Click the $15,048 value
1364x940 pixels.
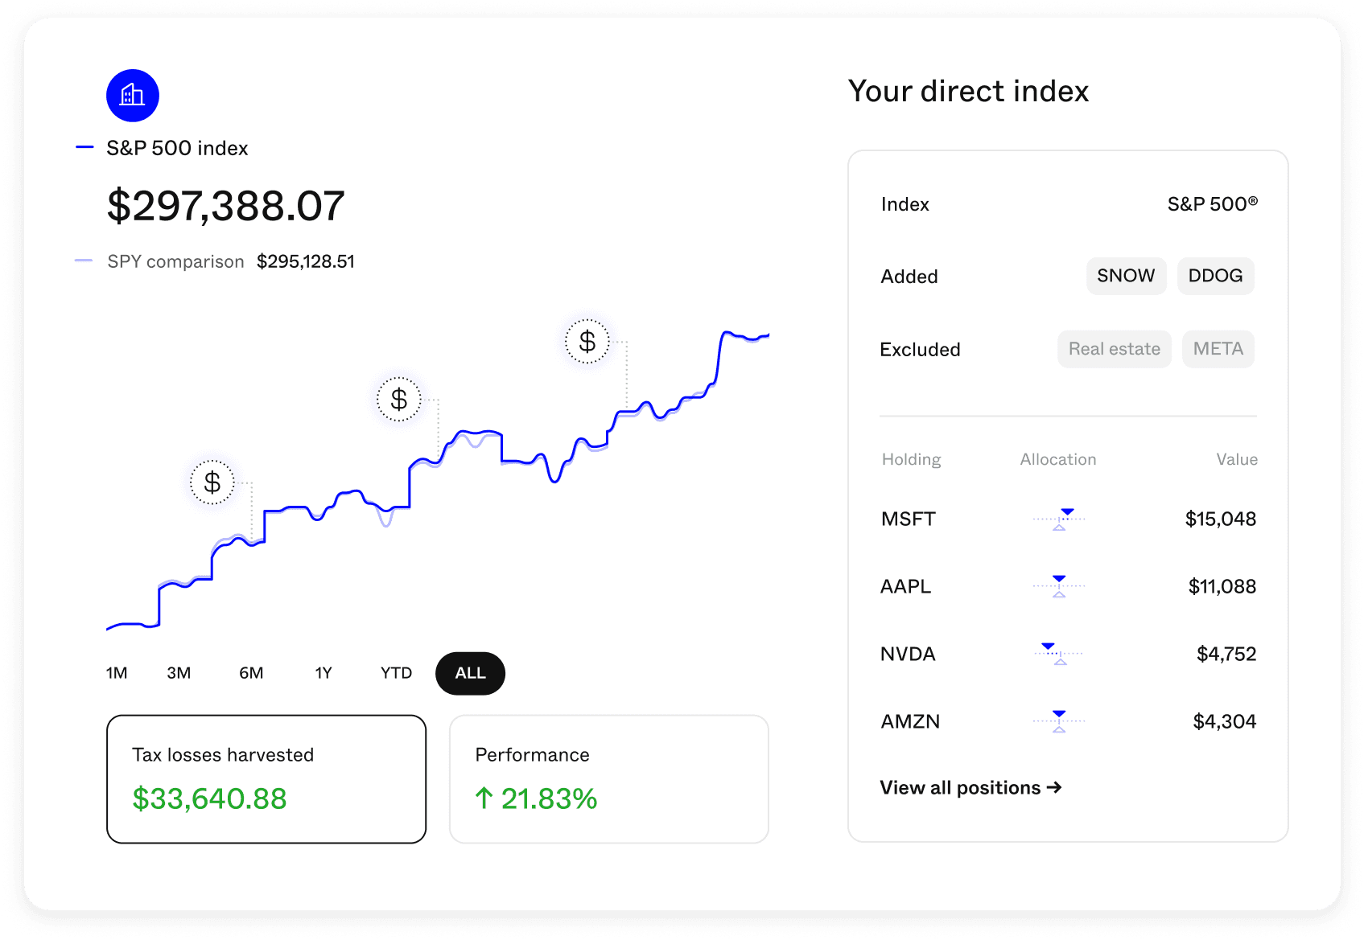[1220, 519]
